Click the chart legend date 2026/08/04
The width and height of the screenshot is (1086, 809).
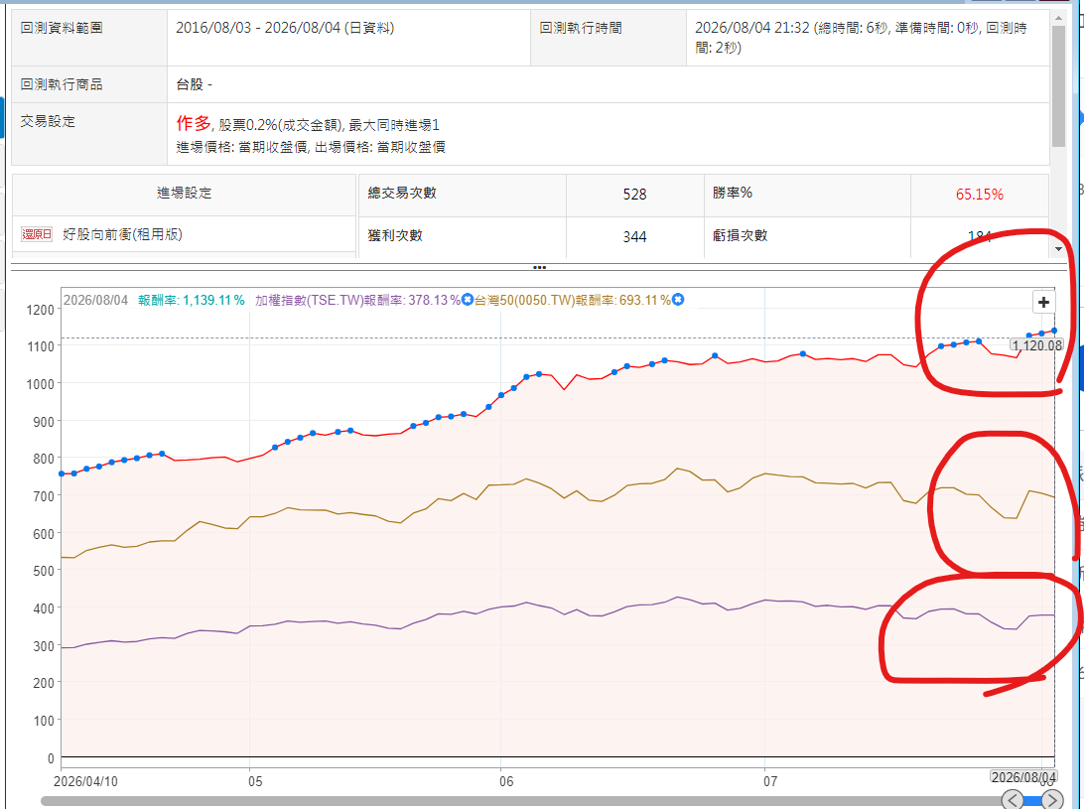click(x=95, y=300)
